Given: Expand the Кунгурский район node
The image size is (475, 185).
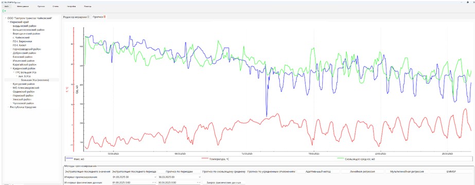Looking at the screenshot, I should click(x=11, y=84).
